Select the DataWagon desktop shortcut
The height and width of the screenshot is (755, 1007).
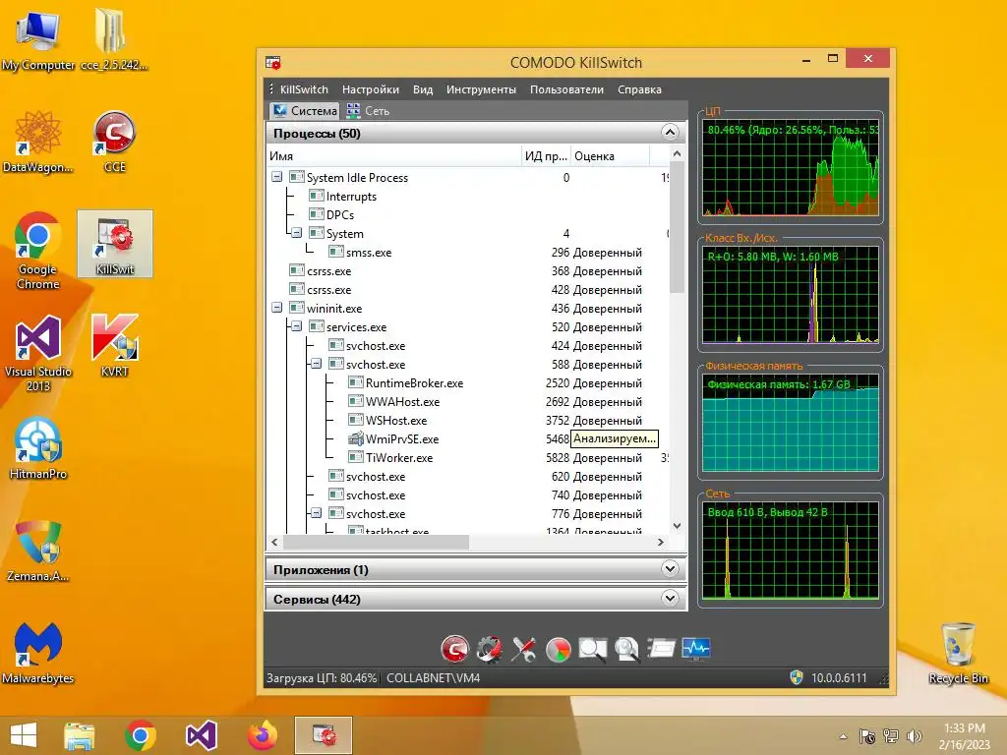pyautogui.click(x=38, y=142)
